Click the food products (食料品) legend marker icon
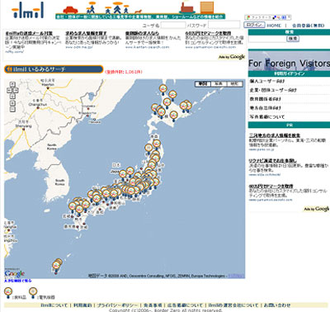Viewport: 330px width, 312px height. point(8,293)
